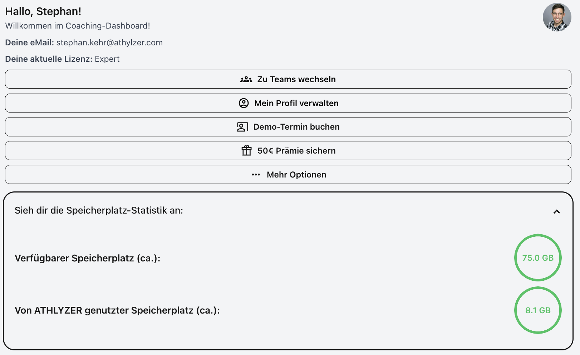The image size is (580, 355).
Task: Open the user avatar photo
Action: [556, 17]
